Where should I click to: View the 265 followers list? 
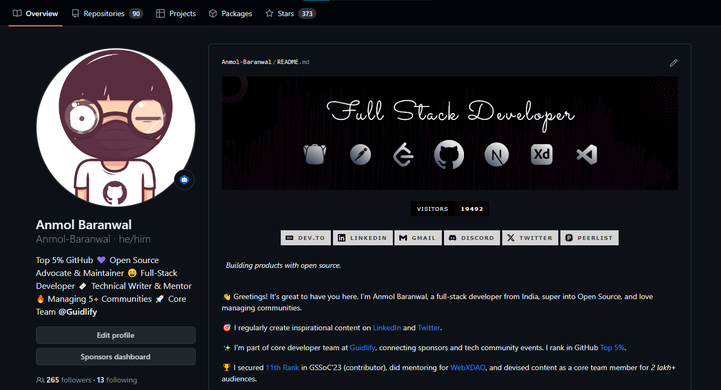[x=69, y=380]
